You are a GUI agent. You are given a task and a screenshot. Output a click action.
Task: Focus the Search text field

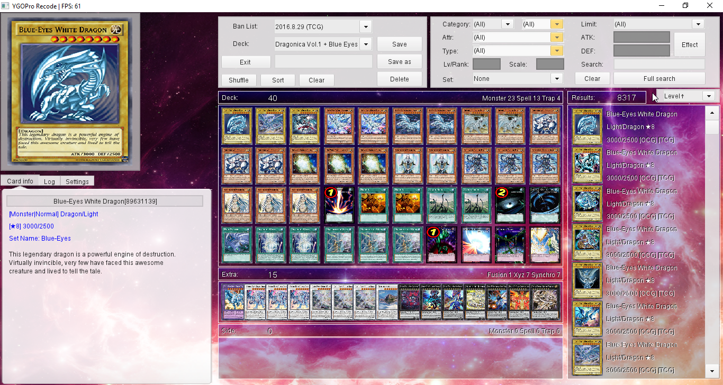(659, 65)
